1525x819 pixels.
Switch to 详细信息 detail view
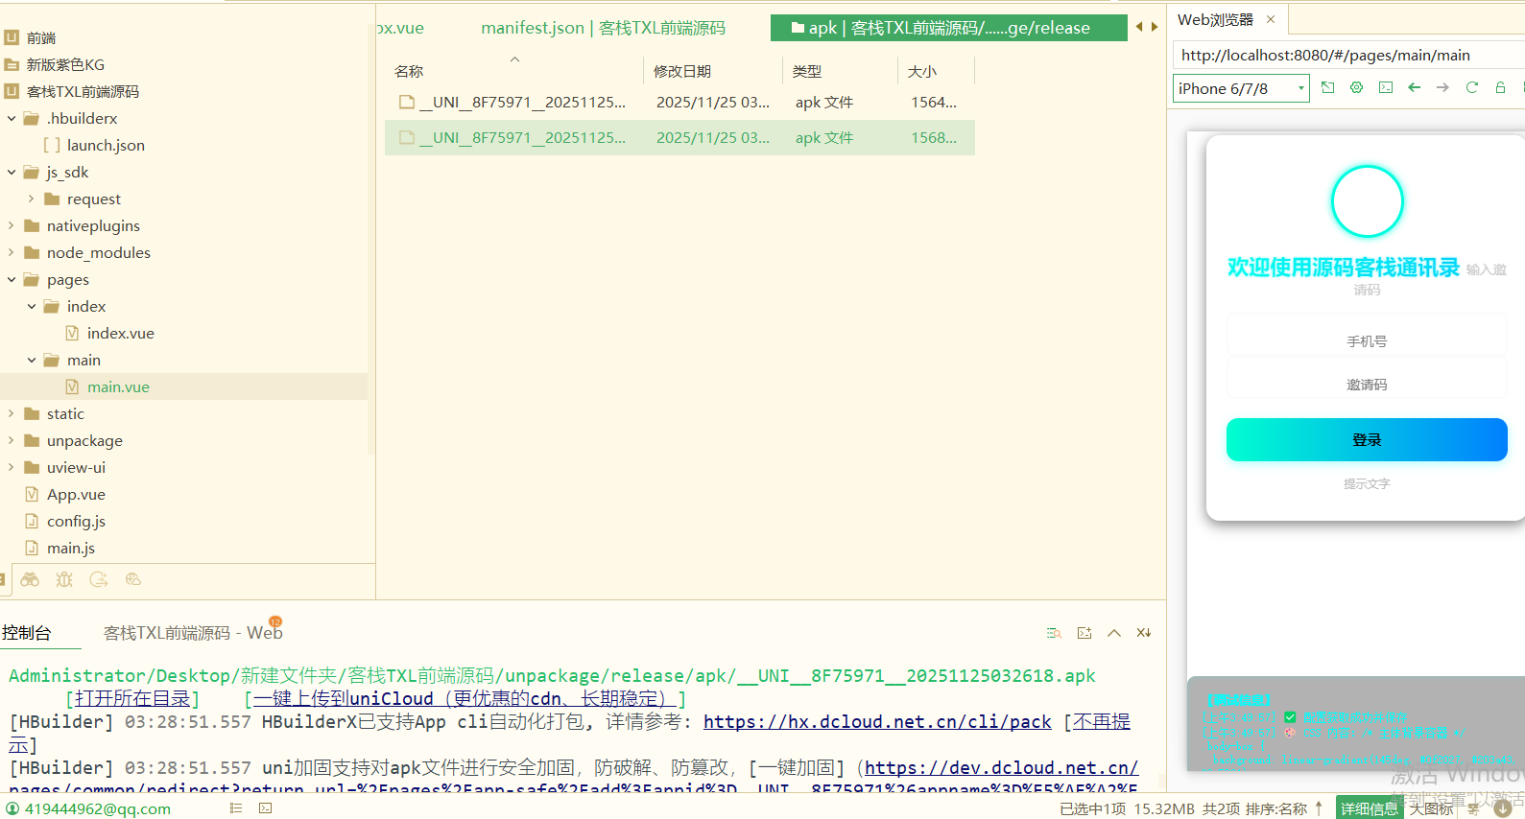tap(1369, 808)
